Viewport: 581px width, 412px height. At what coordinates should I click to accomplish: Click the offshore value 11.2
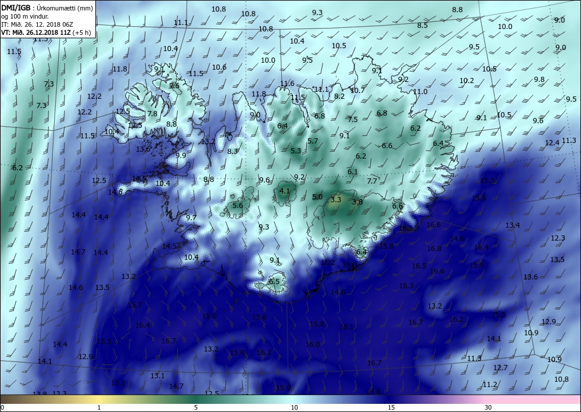point(490,385)
